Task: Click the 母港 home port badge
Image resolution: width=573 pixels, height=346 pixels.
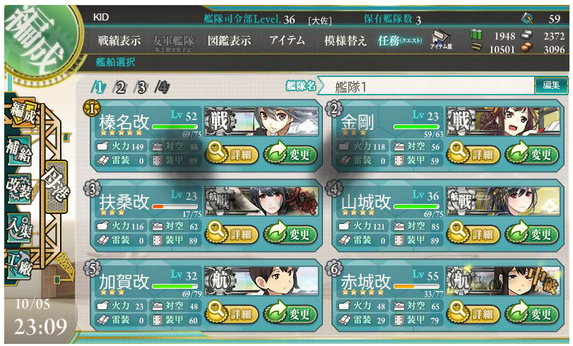Action: point(55,186)
